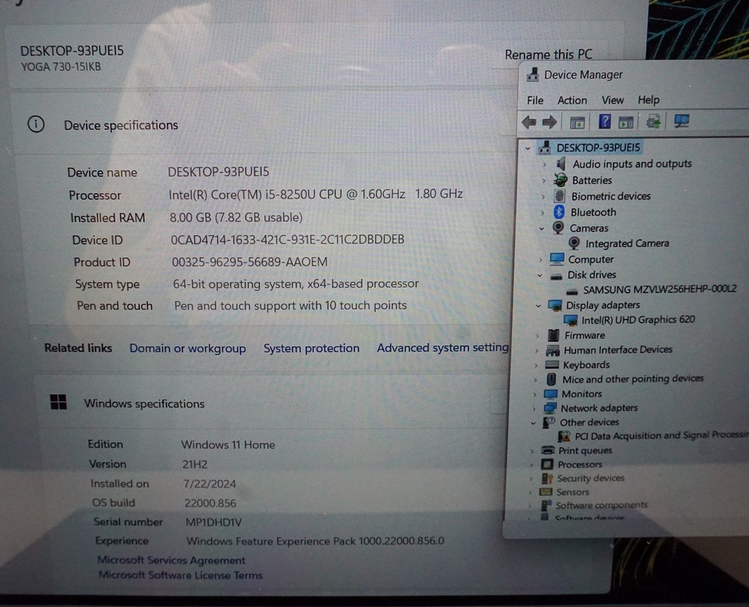Select the Disk drives category icon
Viewport: 749px width, 607px height.
(x=557, y=275)
